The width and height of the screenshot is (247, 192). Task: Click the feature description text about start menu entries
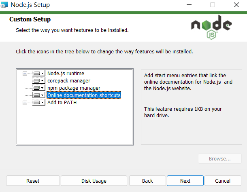(188, 82)
